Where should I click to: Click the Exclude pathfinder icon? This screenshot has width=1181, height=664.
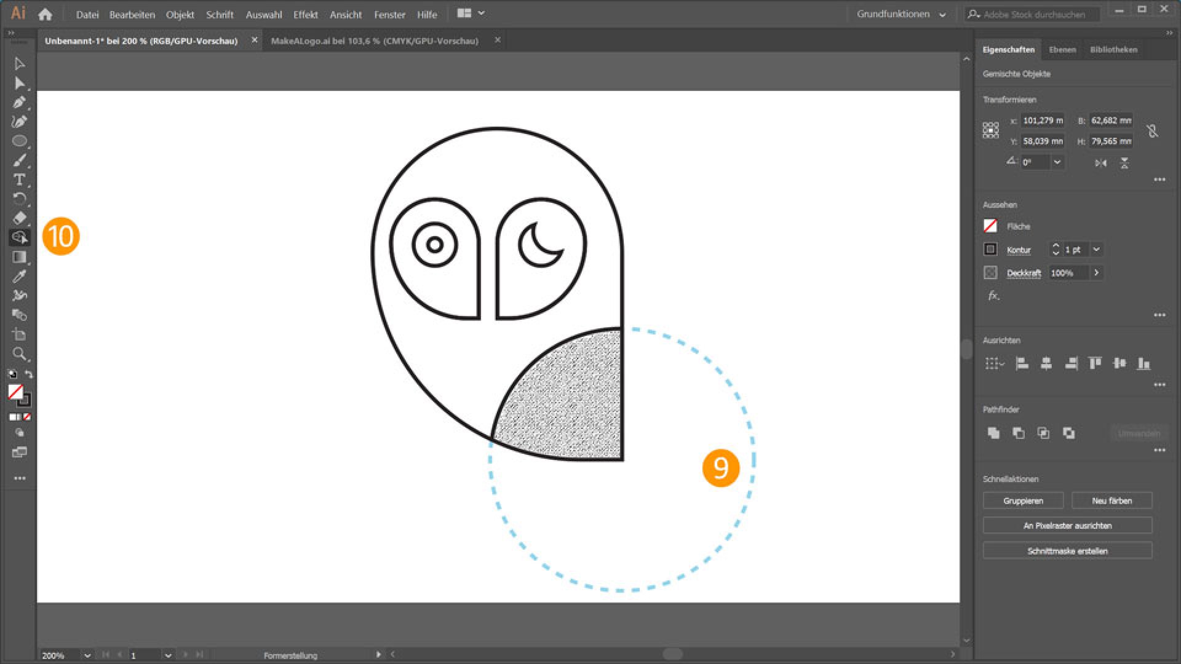pos(1069,433)
